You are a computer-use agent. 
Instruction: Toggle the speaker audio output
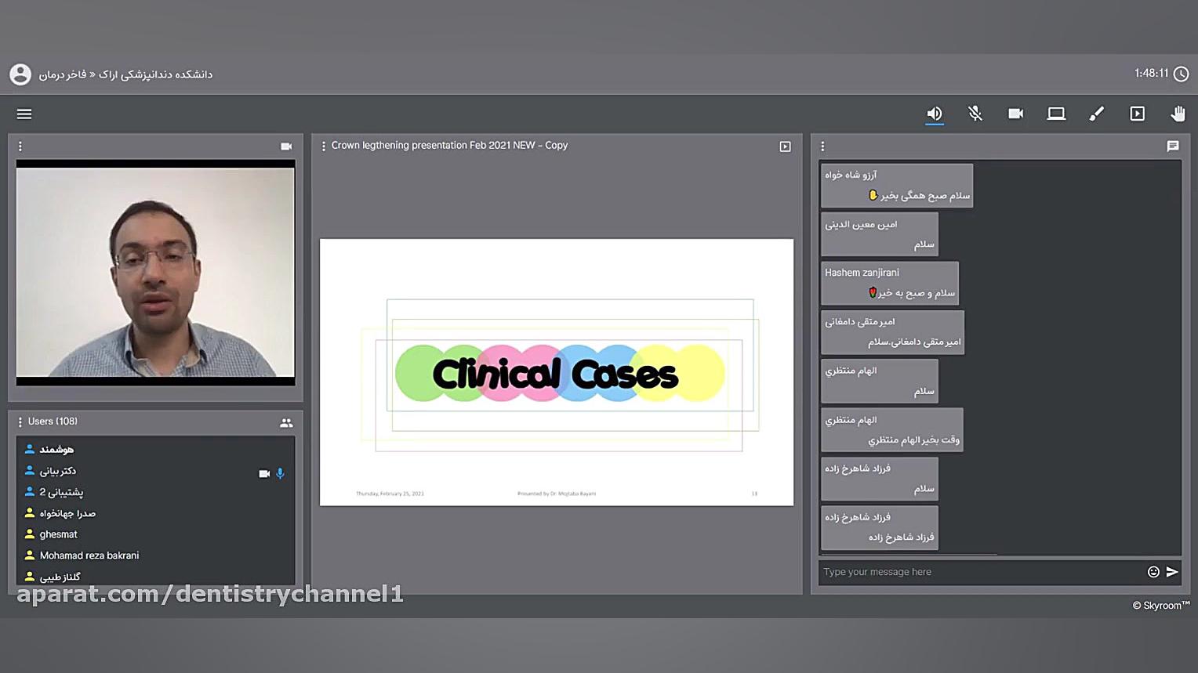click(934, 114)
